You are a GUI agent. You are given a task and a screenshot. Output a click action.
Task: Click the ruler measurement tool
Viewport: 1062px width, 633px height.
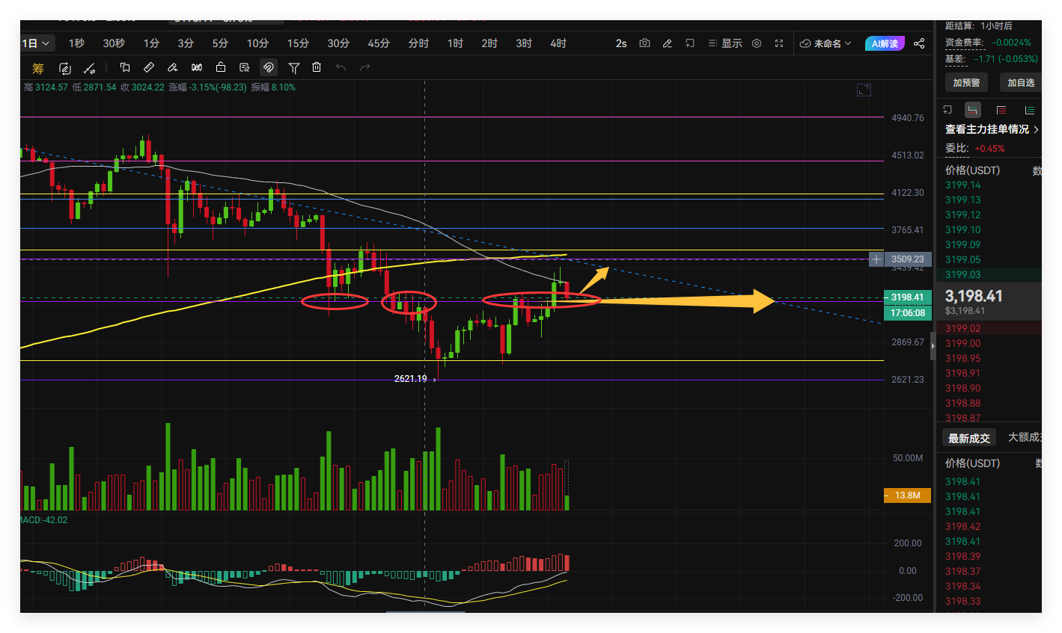pos(149,68)
